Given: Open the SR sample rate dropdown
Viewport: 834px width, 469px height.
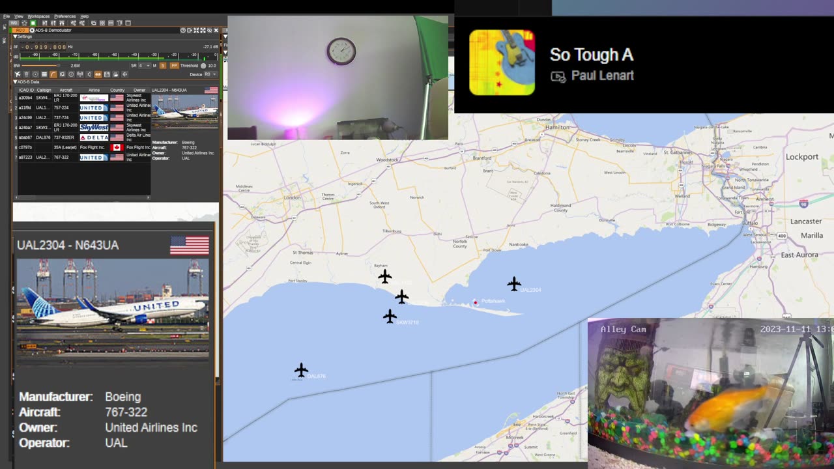Looking at the screenshot, I should [145, 65].
